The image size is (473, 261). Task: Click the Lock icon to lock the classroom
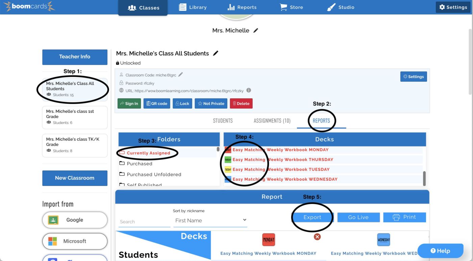pyautogui.click(x=182, y=103)
